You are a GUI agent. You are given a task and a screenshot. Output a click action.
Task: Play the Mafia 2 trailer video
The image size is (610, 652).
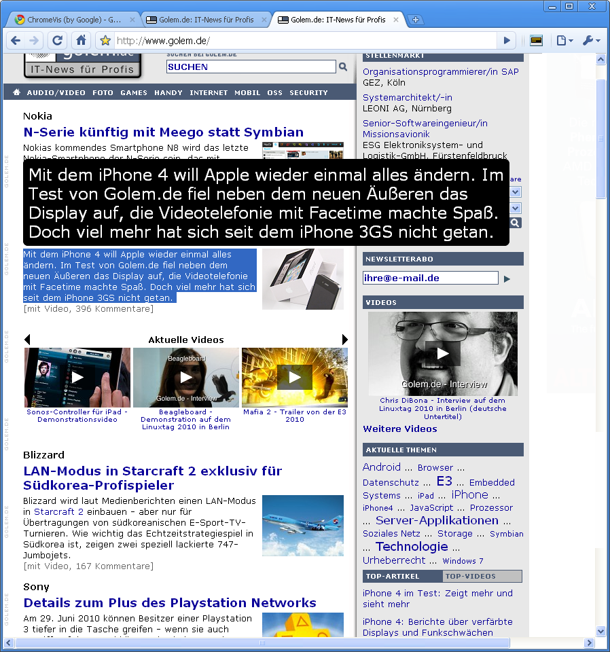295,378
